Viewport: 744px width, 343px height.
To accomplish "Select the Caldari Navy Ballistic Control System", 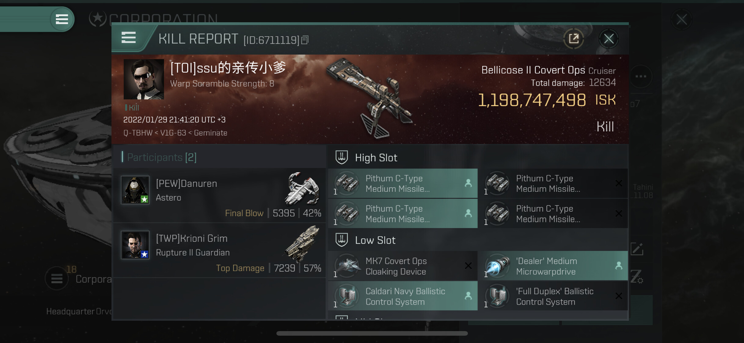I will [403, 296].
